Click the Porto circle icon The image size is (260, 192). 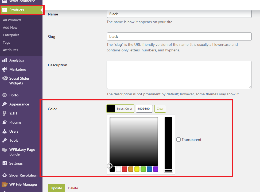click(5, 95)
